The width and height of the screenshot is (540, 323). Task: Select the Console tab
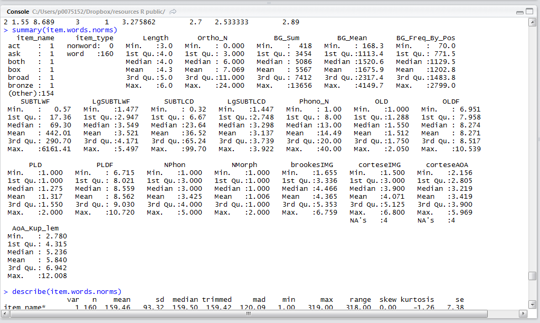[x=18, y=12]
